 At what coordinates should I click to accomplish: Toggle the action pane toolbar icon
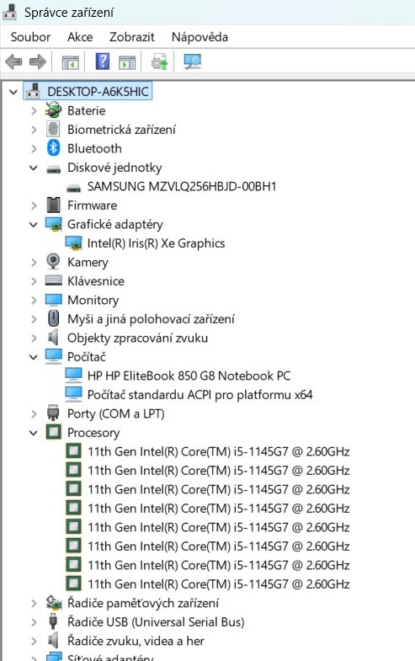127,62
